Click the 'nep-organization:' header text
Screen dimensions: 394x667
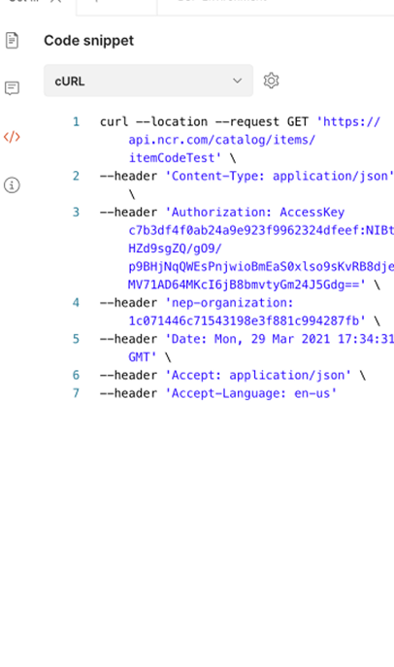pyautogui.click(x=232, y=303)
